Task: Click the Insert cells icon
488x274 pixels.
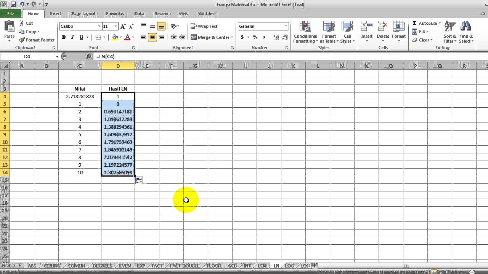Action: tap(367, 27)
